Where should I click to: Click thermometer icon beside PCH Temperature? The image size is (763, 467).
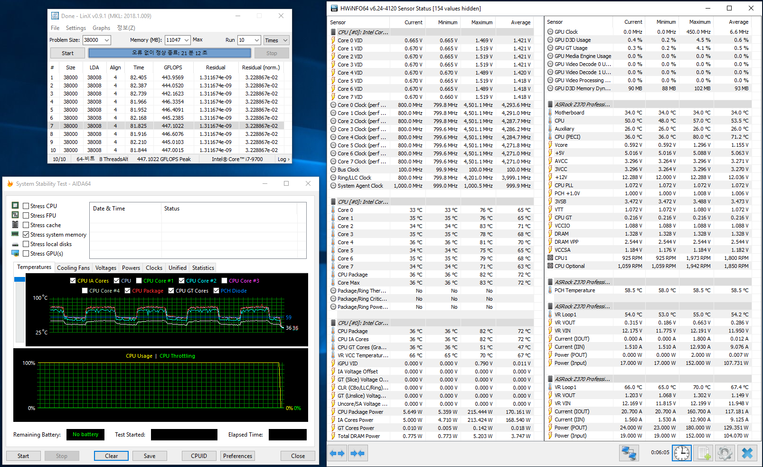click(550, 290)
